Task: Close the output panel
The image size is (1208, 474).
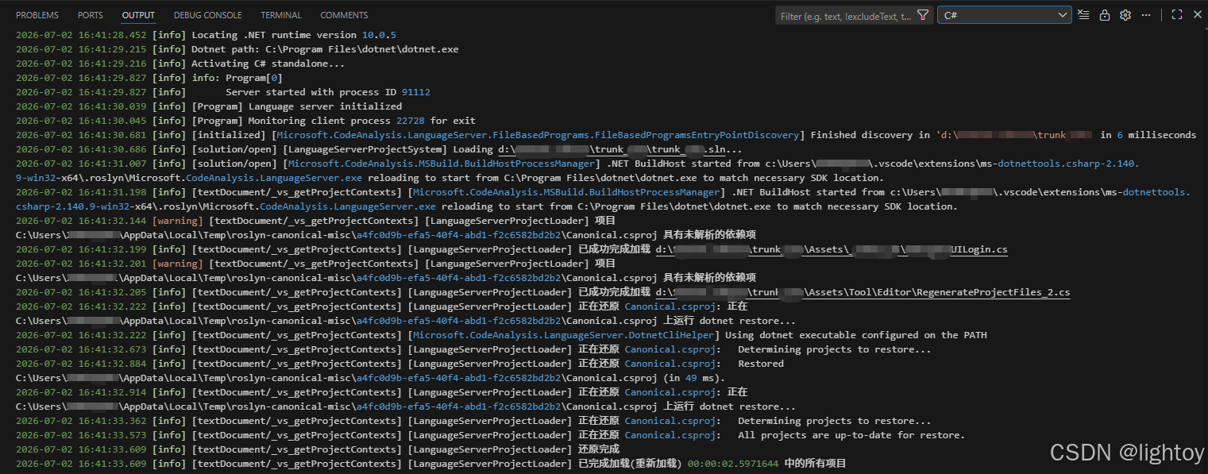Action: tap(1197, 15)
